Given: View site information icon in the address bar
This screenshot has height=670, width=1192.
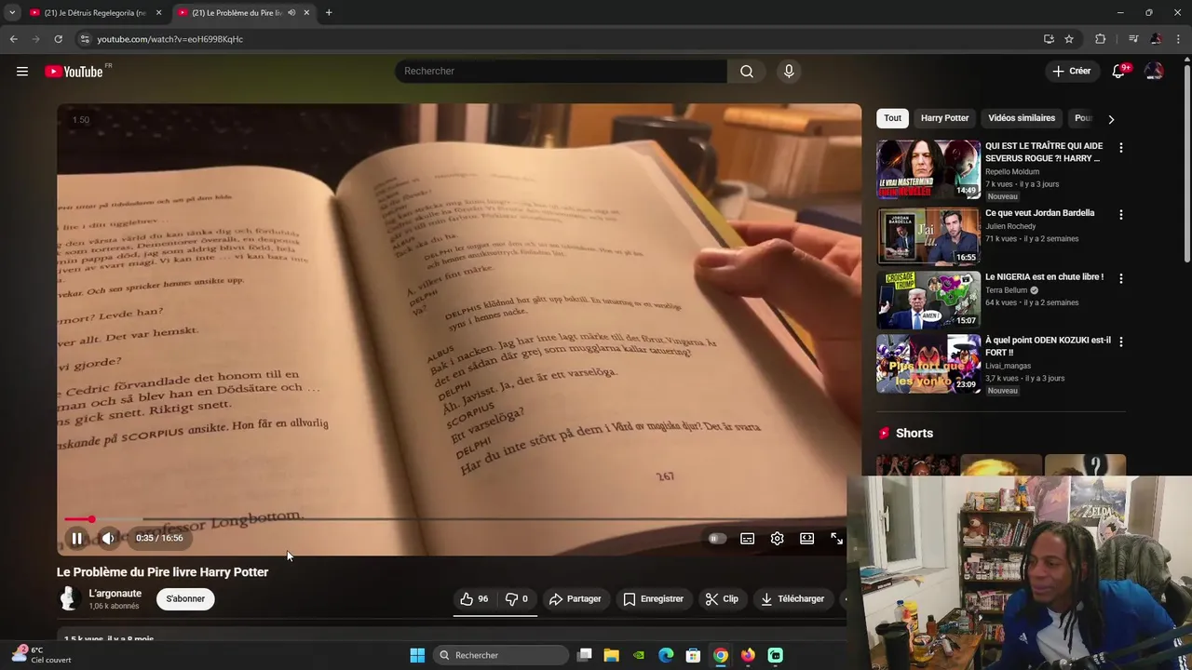Looking at the screenshot, I should 84,39.
